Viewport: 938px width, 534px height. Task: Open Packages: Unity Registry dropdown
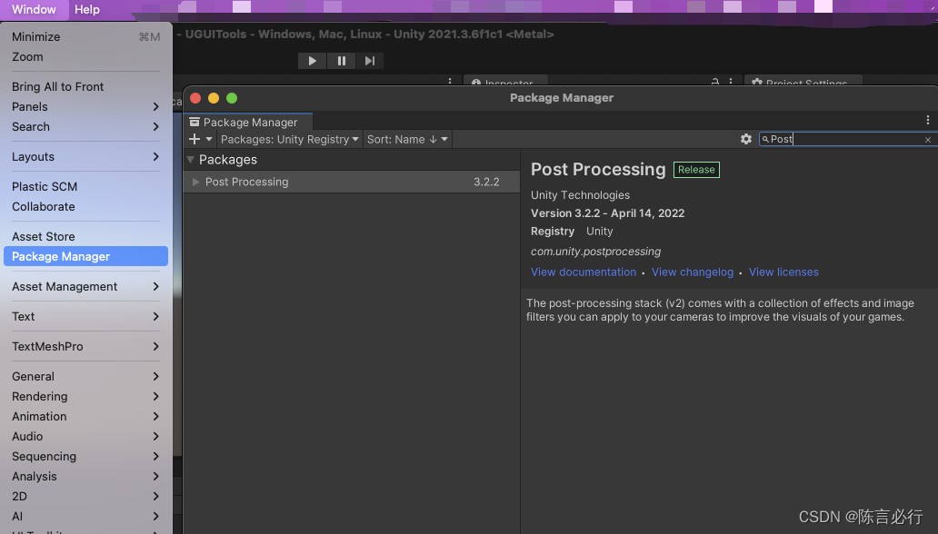click(290, 139)
